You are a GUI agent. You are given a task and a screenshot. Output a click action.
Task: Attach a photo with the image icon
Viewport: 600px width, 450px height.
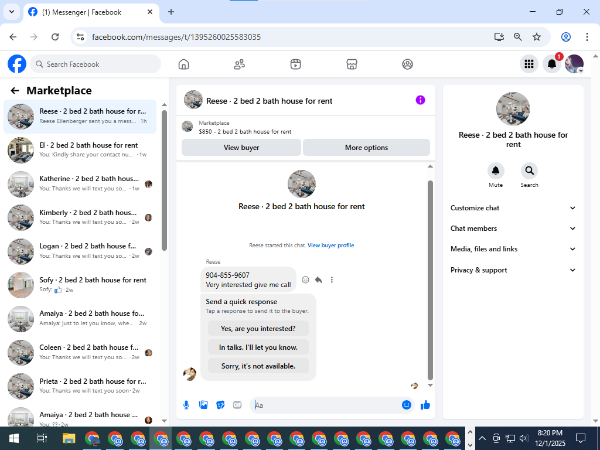coord(203,405)
